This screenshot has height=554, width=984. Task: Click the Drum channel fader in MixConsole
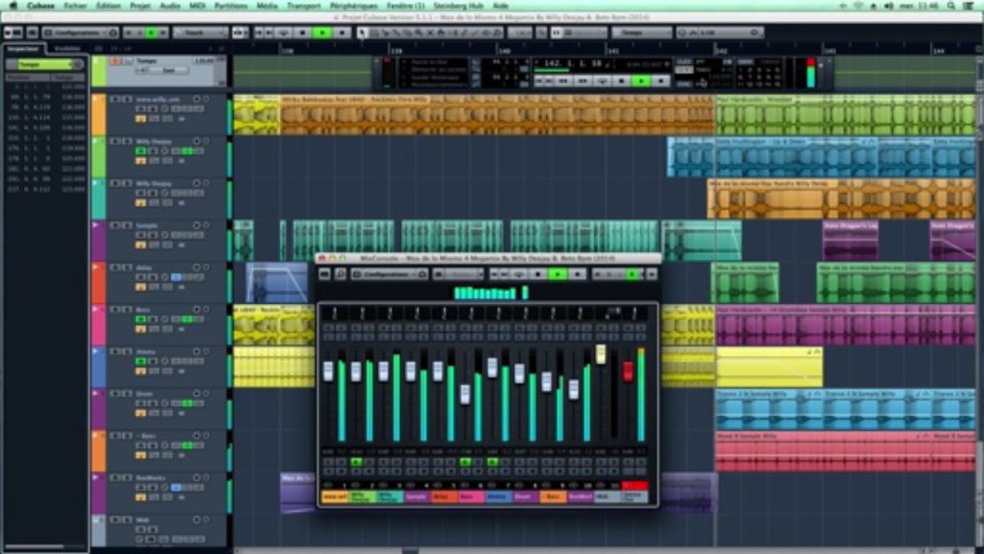(x=519, y=373)
